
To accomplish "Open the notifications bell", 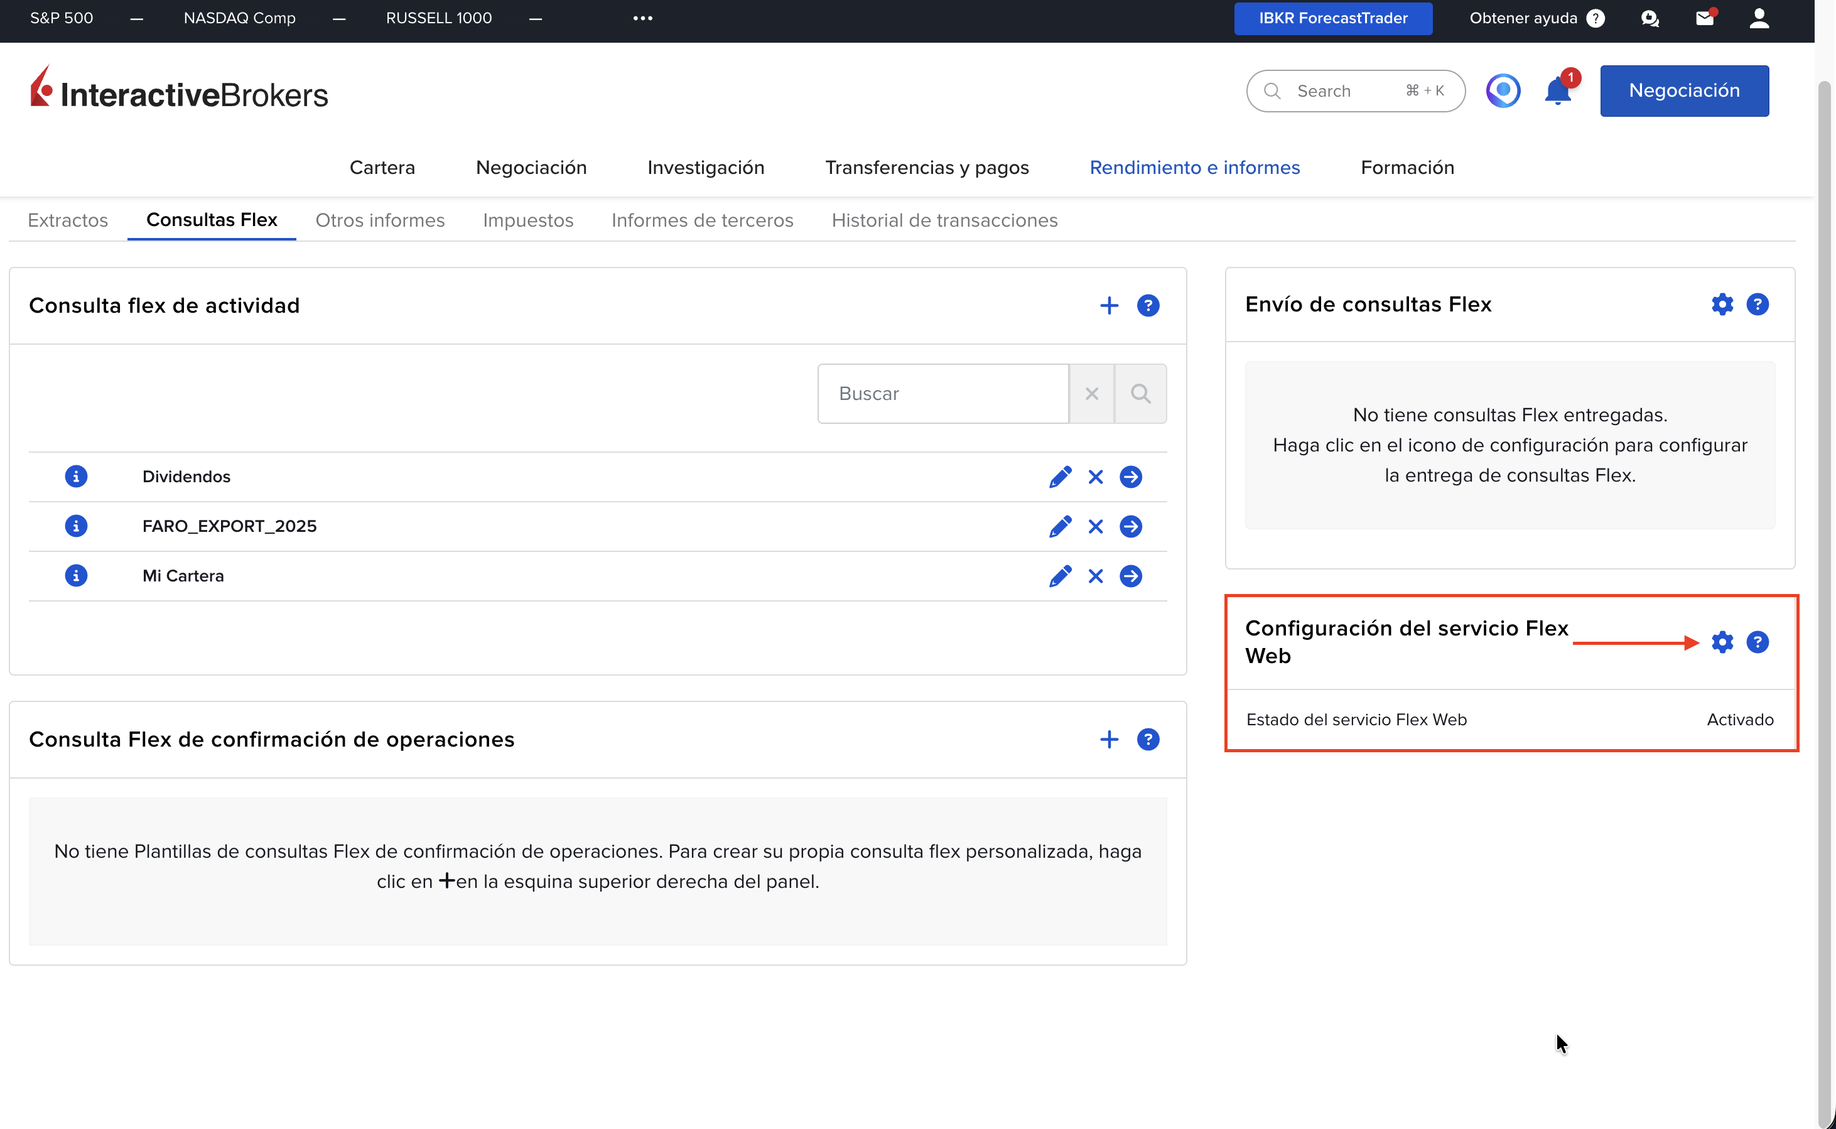I will [x=1557, y=91].
